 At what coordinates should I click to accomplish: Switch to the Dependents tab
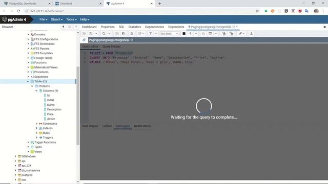(x=176, y=27)
